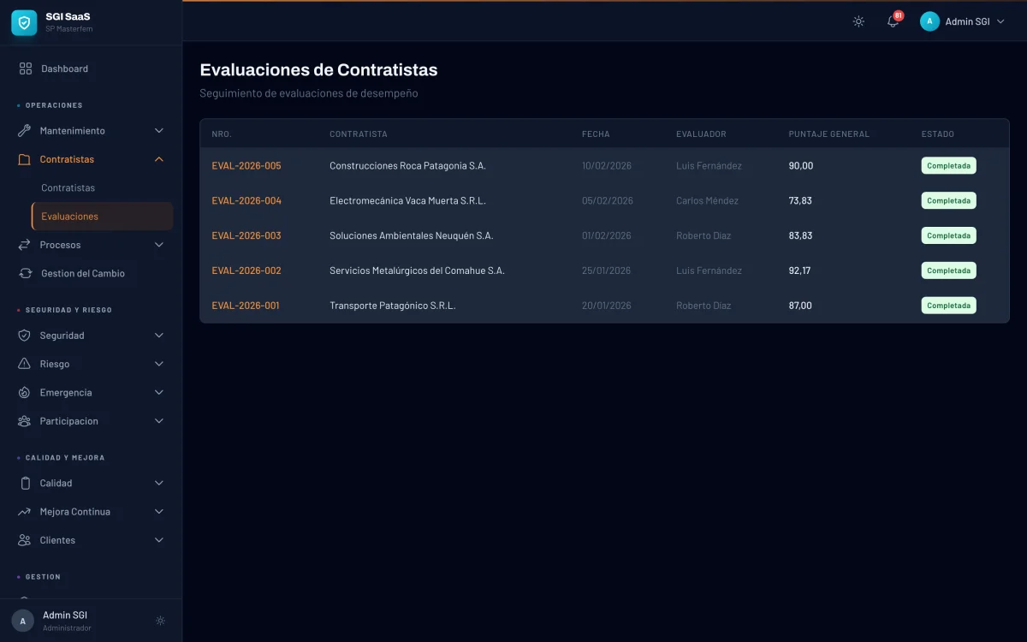Screen dimensions: 1027x642
Task: Expand the Clientes sidebar section
Action: click(x=158, y=539)
